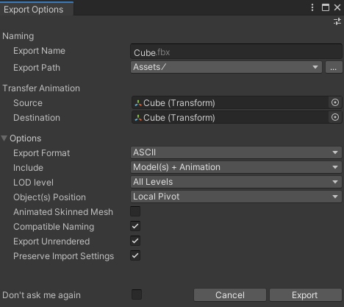Open Include Model(s) + Animation dropdown

[236, 167]
